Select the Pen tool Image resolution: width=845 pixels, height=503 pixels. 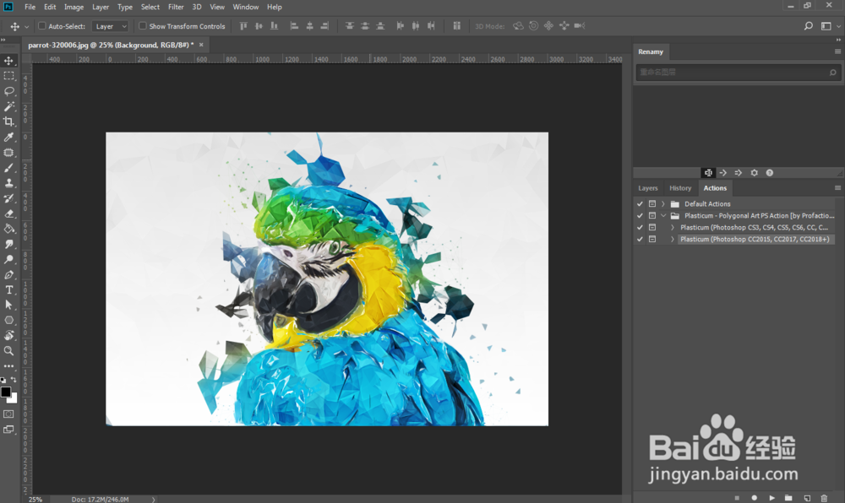[x=8, y=275]
